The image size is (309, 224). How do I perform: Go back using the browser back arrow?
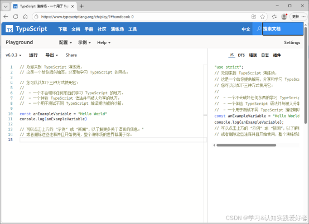tap(6, 17)
